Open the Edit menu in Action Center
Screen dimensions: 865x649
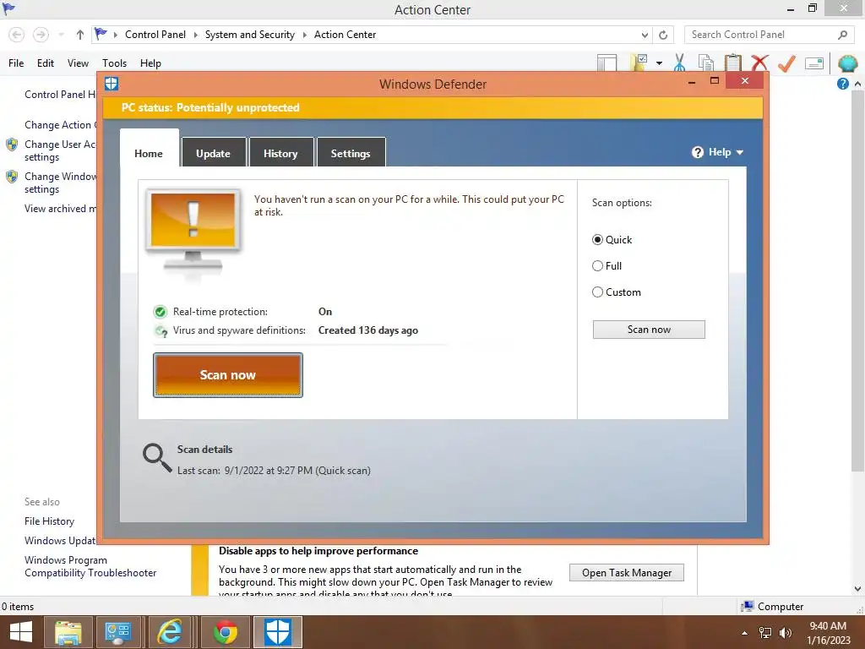[46, 63]
